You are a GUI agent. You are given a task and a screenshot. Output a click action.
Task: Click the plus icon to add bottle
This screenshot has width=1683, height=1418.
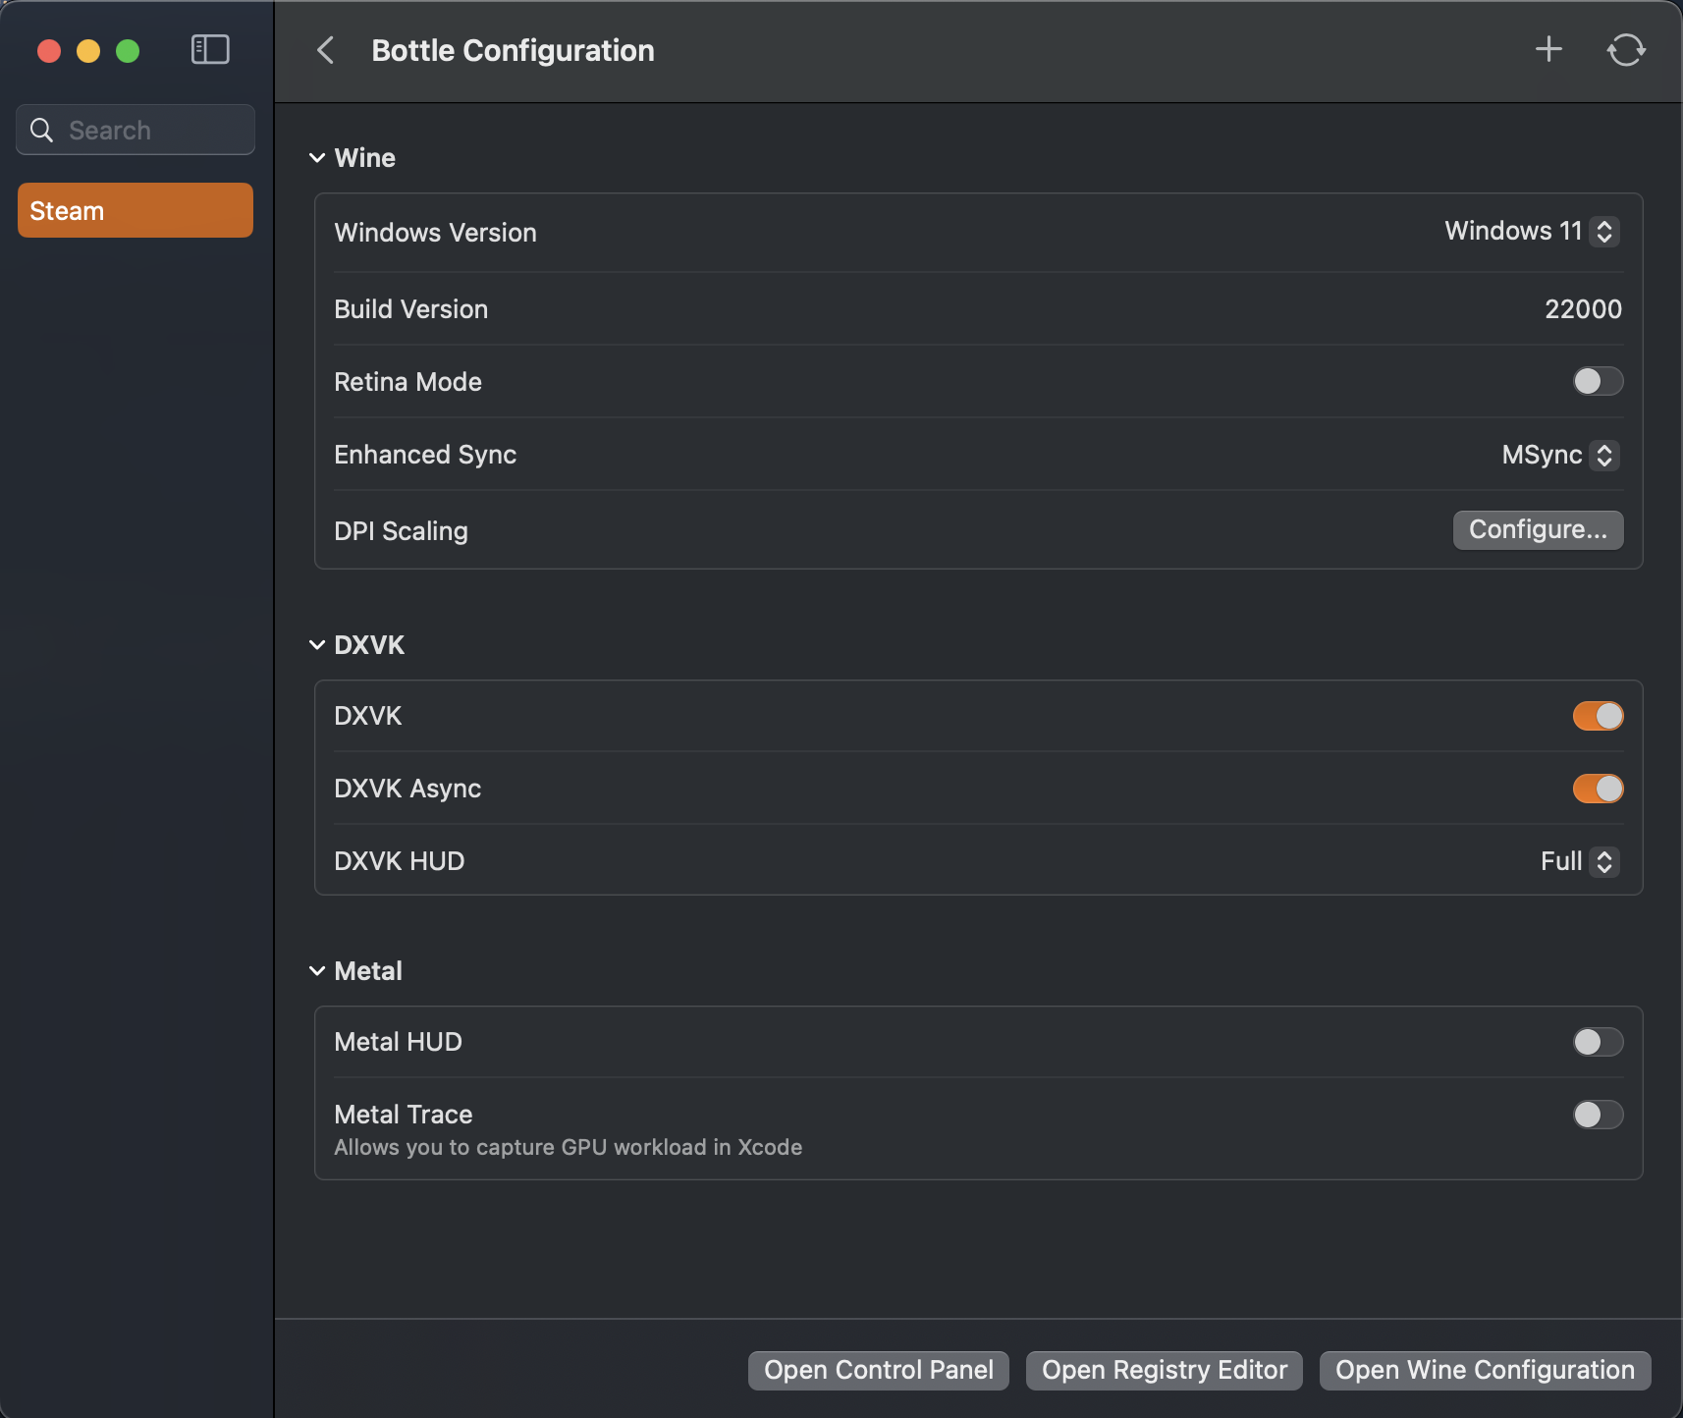tap(1548, 49)
